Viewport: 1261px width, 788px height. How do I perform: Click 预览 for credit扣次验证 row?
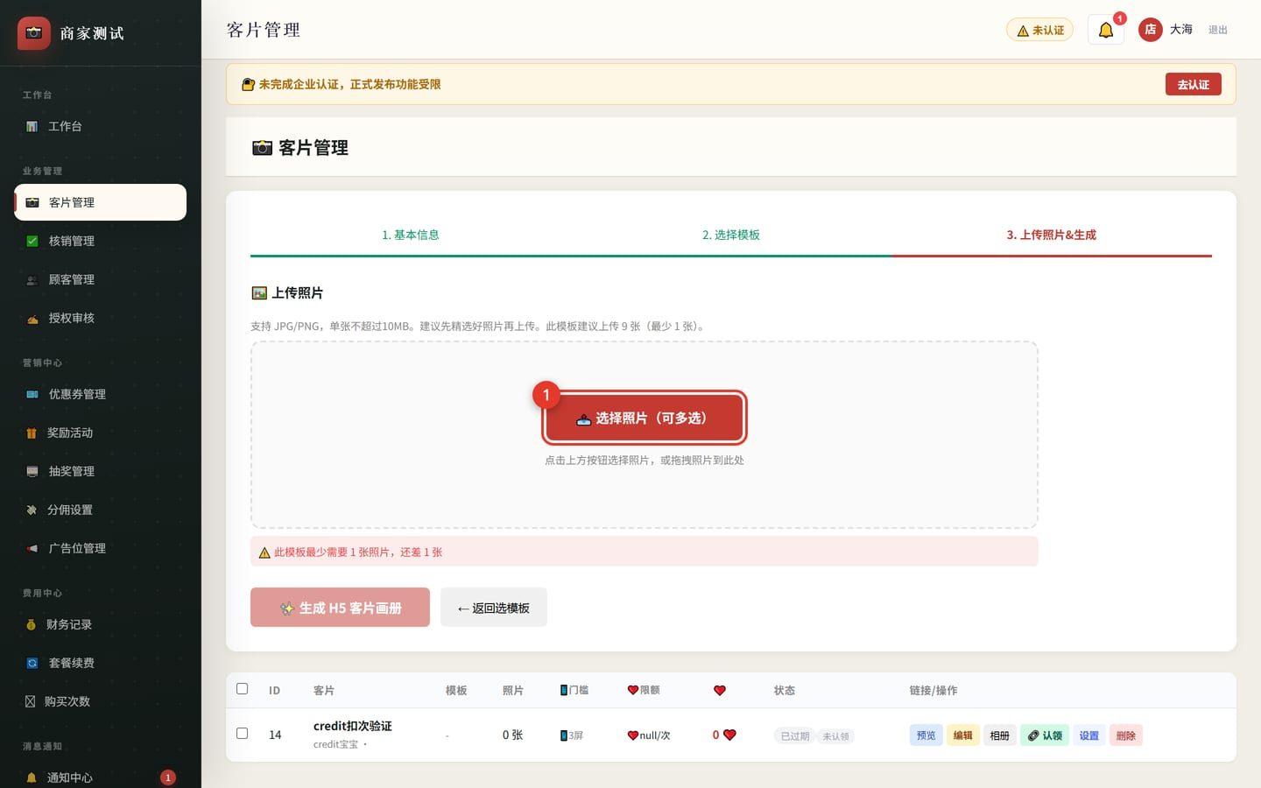(926, 735)
